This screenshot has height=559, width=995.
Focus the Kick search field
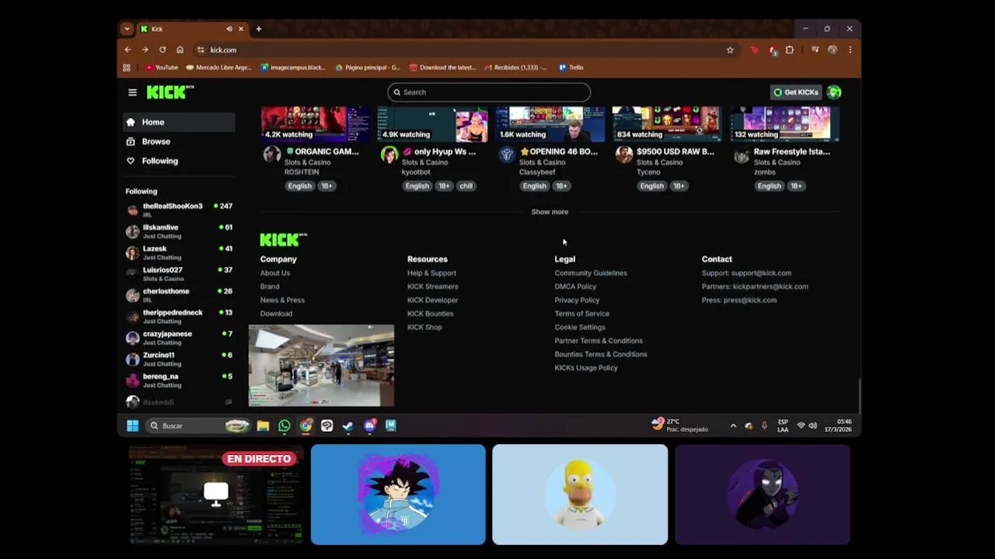489,92
